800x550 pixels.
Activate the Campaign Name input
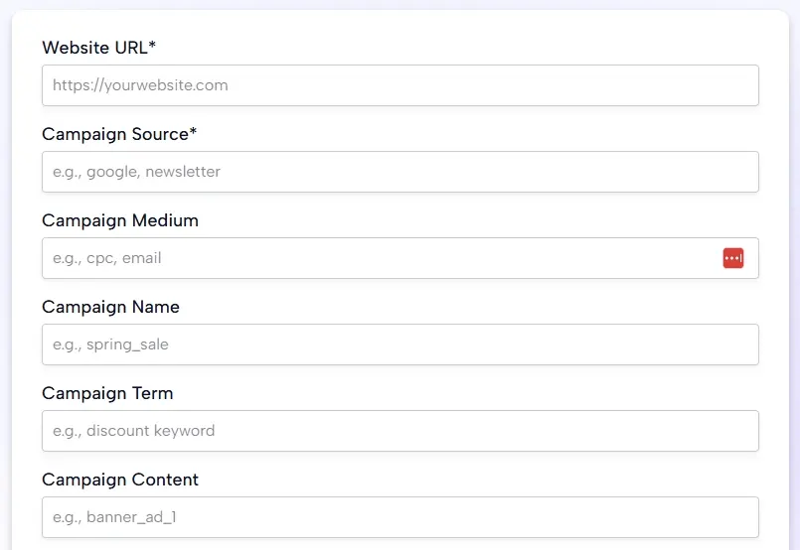[400, 344]
